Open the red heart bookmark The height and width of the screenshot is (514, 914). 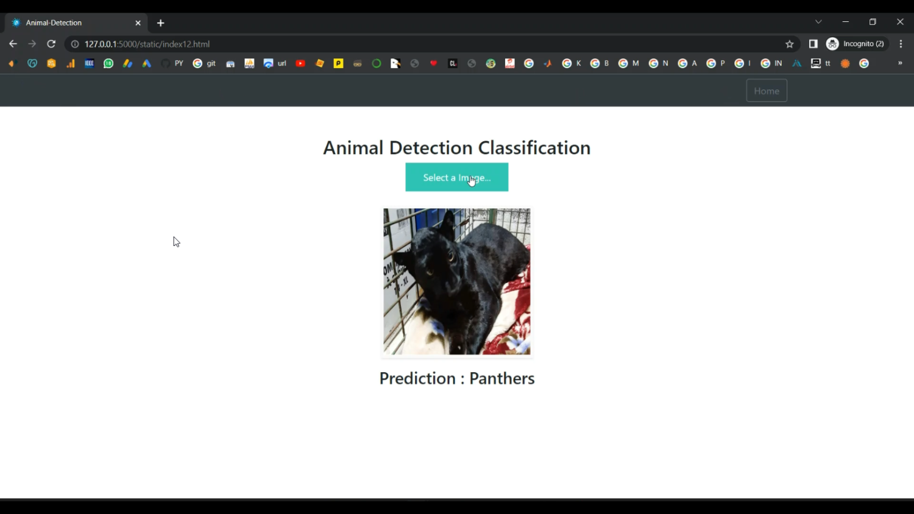(433, 63)
